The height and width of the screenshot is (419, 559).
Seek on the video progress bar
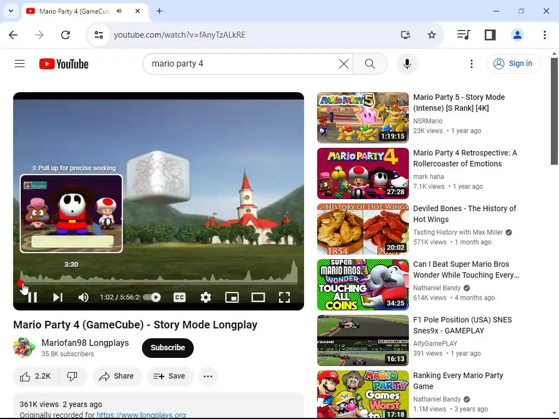point(159,284)
